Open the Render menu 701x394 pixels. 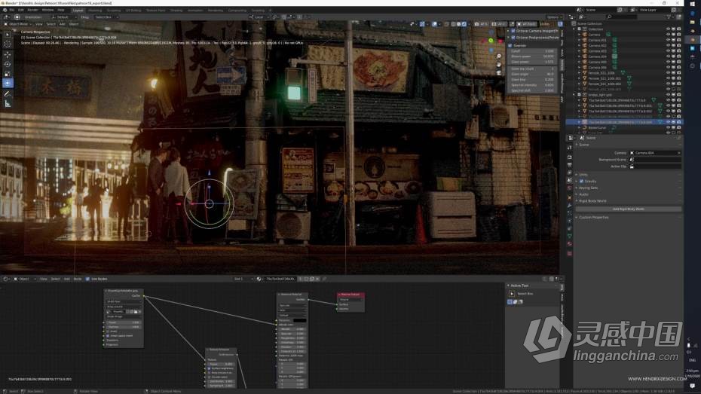32,10
